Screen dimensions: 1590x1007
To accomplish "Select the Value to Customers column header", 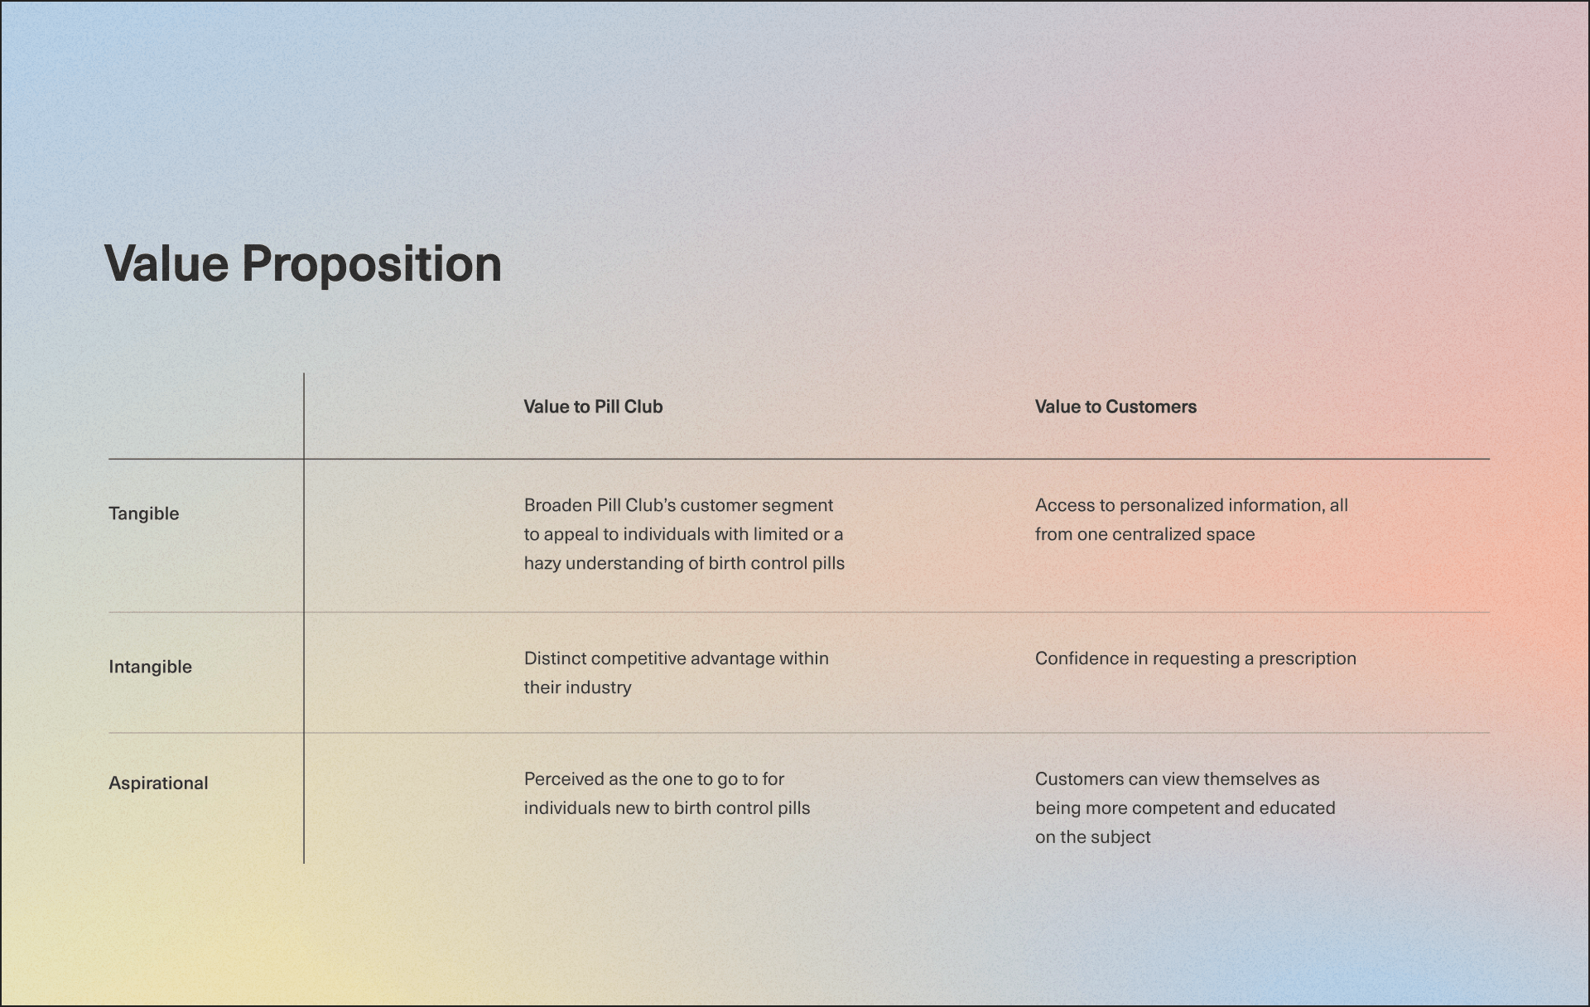I will click(x=1115, y=407).
